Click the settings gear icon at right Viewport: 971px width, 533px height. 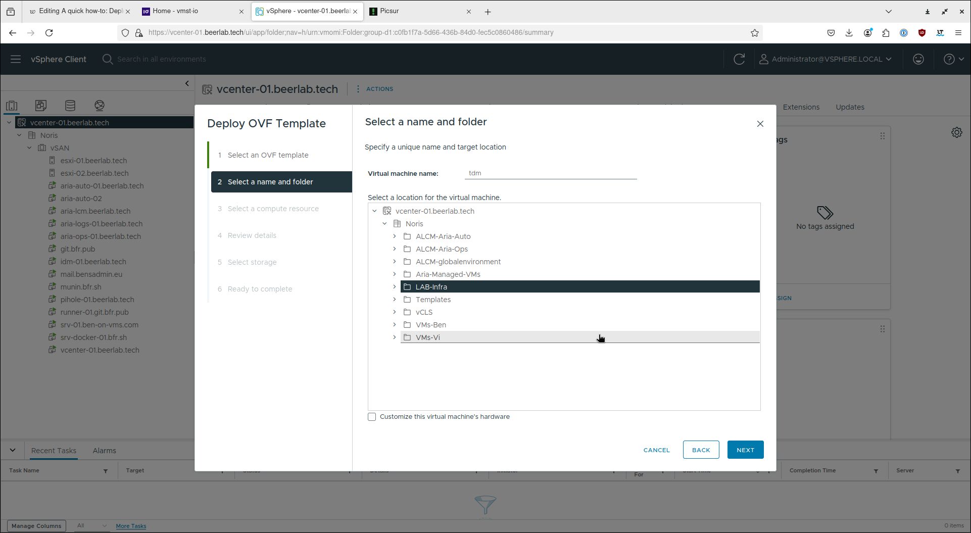(x=957, y=132)
